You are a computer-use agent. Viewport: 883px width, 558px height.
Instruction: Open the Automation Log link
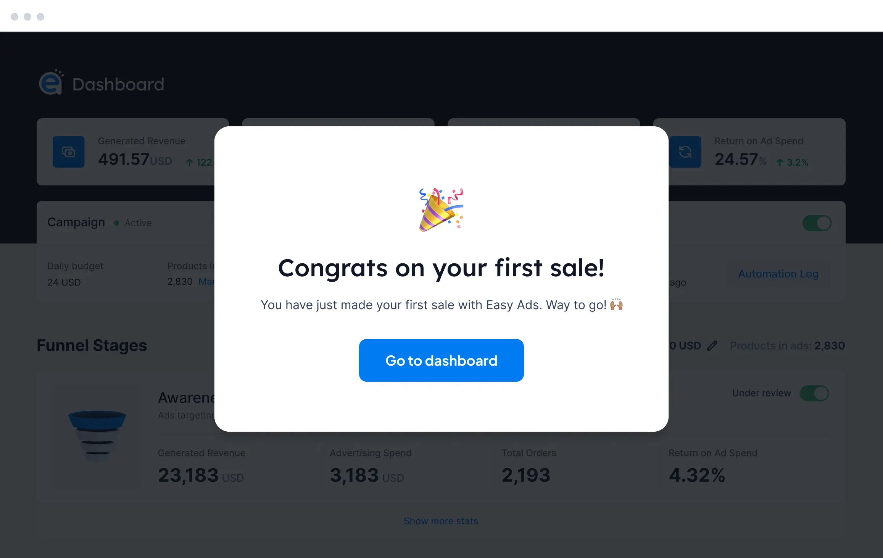778,274
